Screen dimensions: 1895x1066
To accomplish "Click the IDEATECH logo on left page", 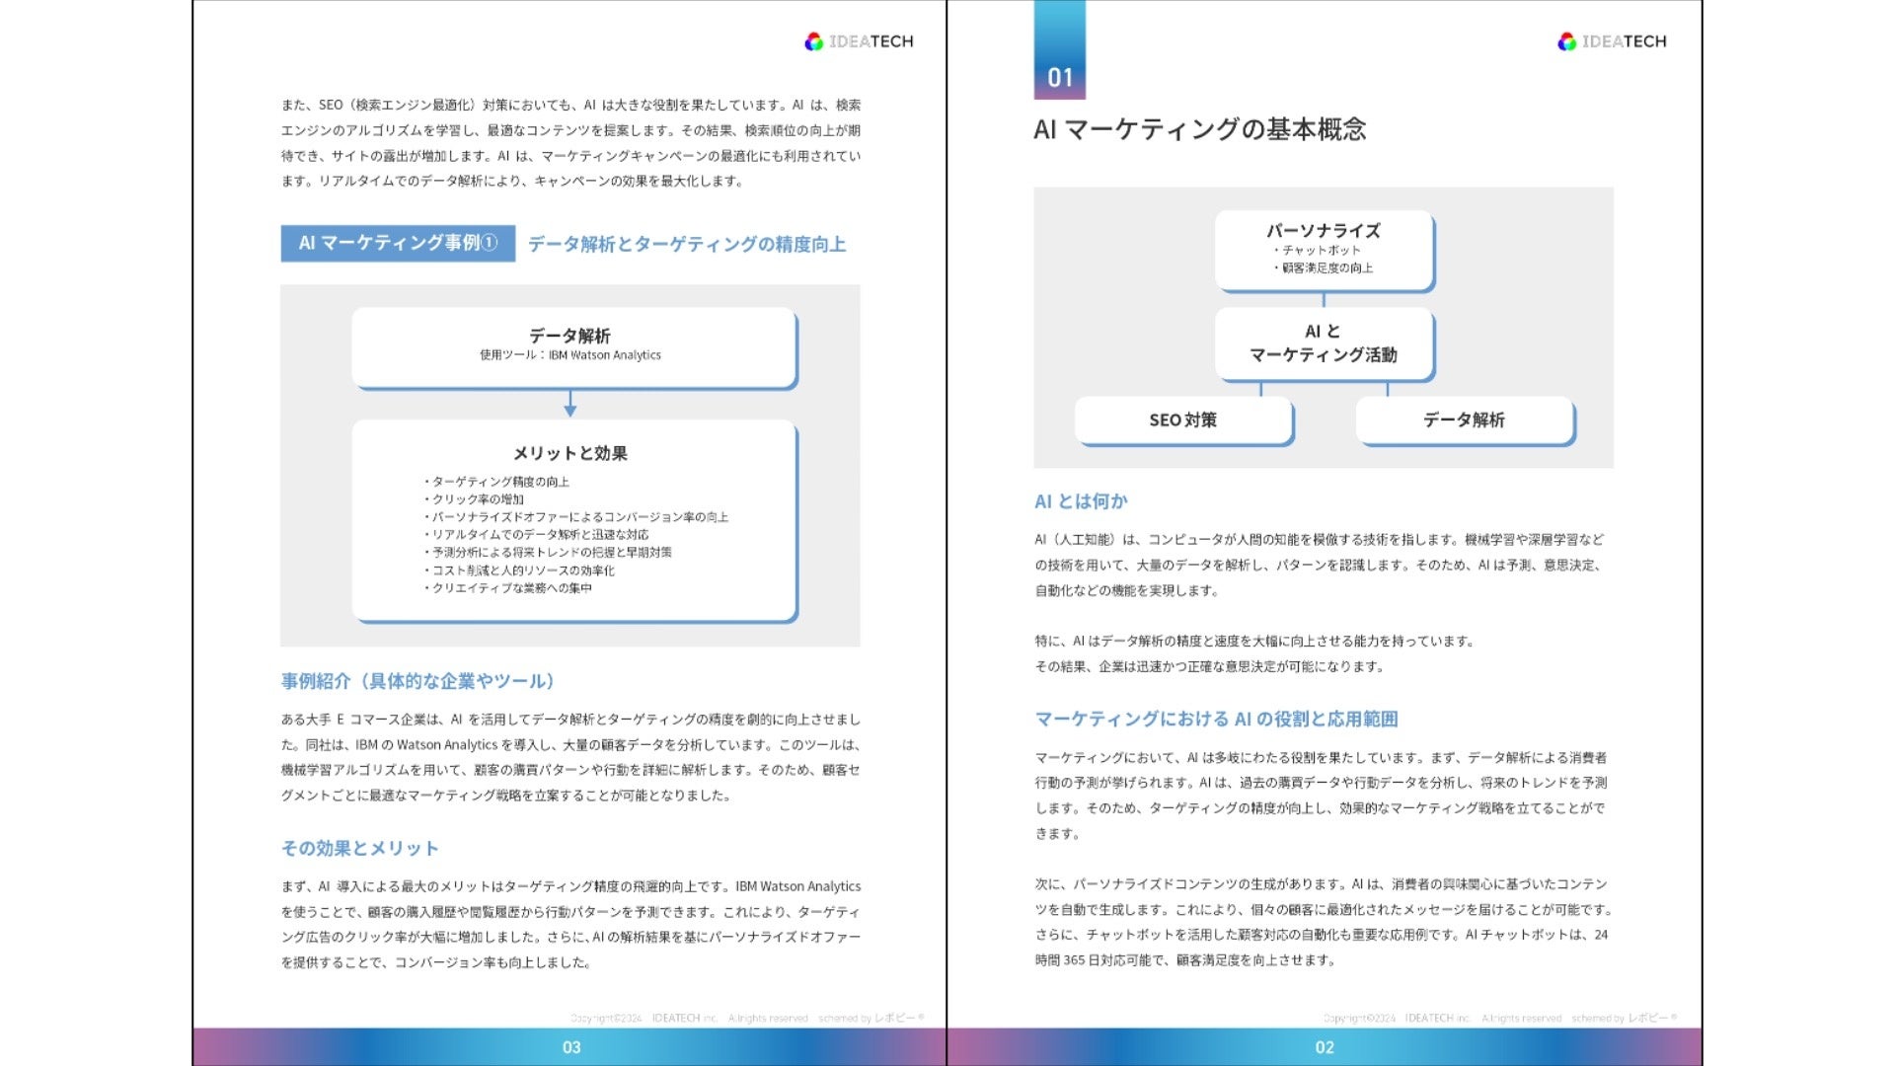I will tap(859, 41).
